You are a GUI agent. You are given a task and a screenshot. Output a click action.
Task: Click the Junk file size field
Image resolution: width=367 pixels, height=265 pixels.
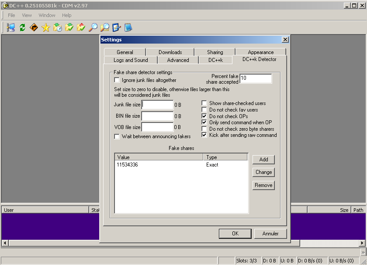pyautogui.click(x=158, y=105)
